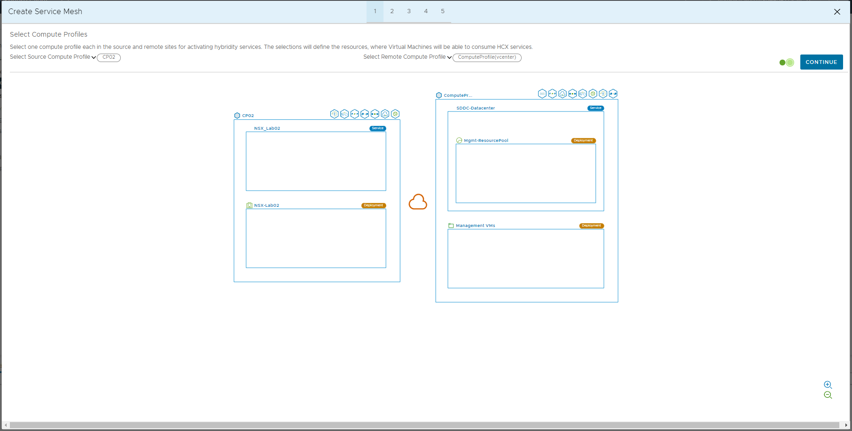Screen dimensions: 852x431
Task: Click the scrollbar left arrow
Action: click(6, 425)
